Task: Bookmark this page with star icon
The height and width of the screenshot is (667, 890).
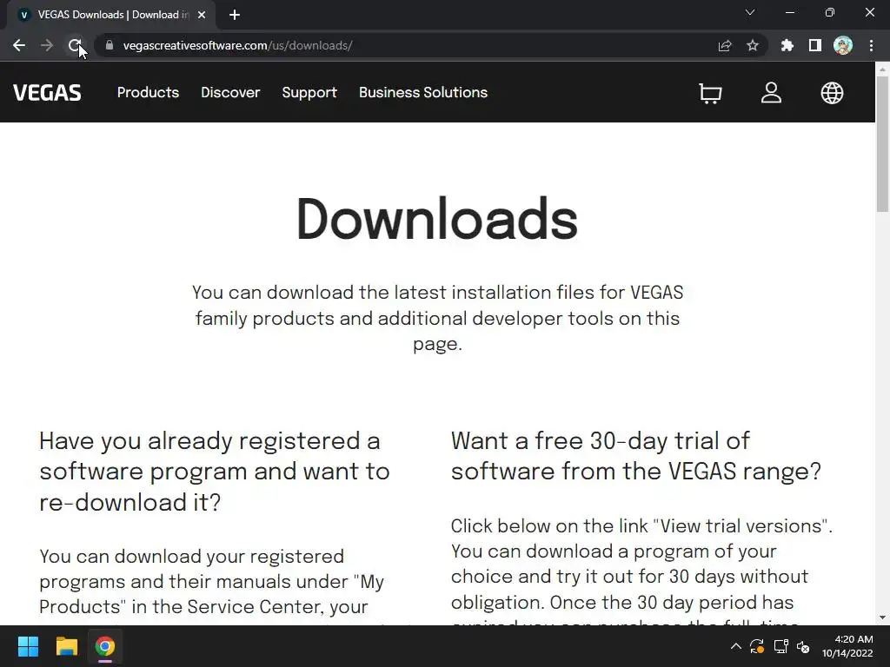Action: tap(753, 45)
